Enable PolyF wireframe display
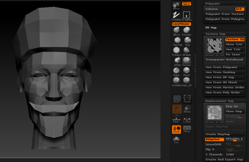 pos(176,98)
